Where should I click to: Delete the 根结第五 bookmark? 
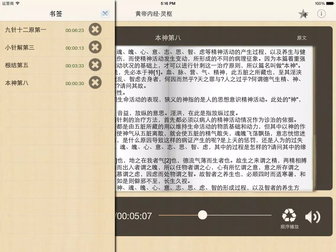(95, 65)
